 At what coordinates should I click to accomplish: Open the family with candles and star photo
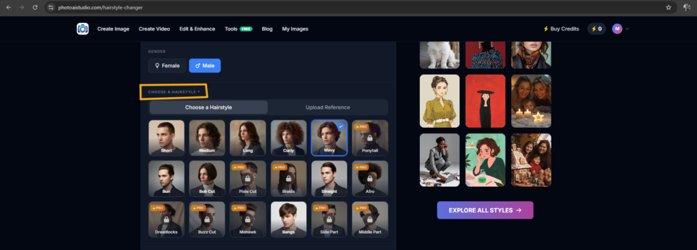tap(531, 101)
